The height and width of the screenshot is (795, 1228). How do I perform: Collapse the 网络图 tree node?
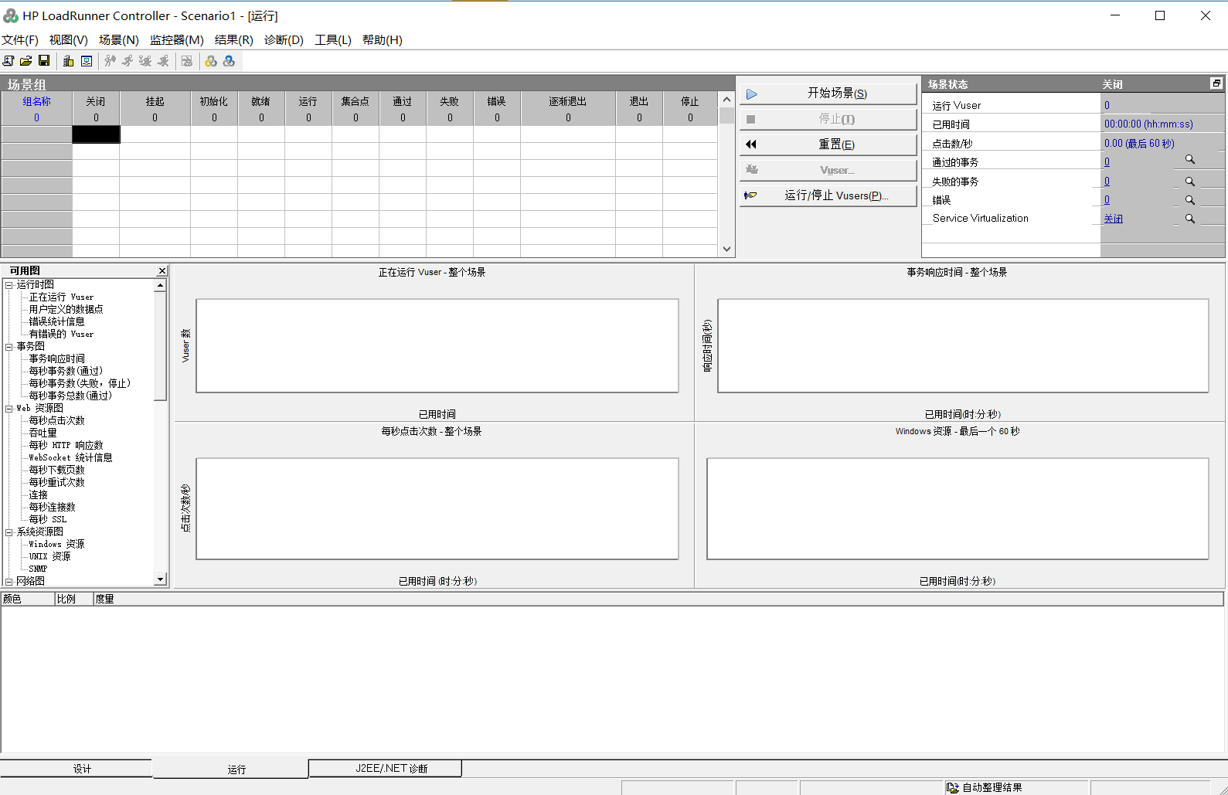click(9, 582)
